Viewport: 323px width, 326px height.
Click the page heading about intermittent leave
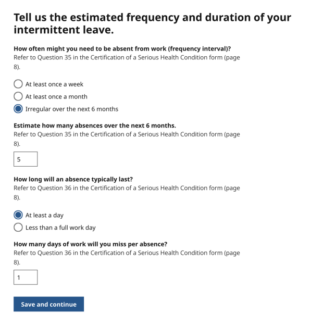152,23
